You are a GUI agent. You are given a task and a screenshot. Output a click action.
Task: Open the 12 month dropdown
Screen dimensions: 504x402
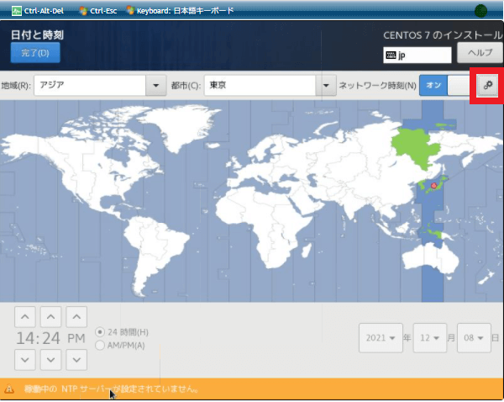click(x=430, y=338)
